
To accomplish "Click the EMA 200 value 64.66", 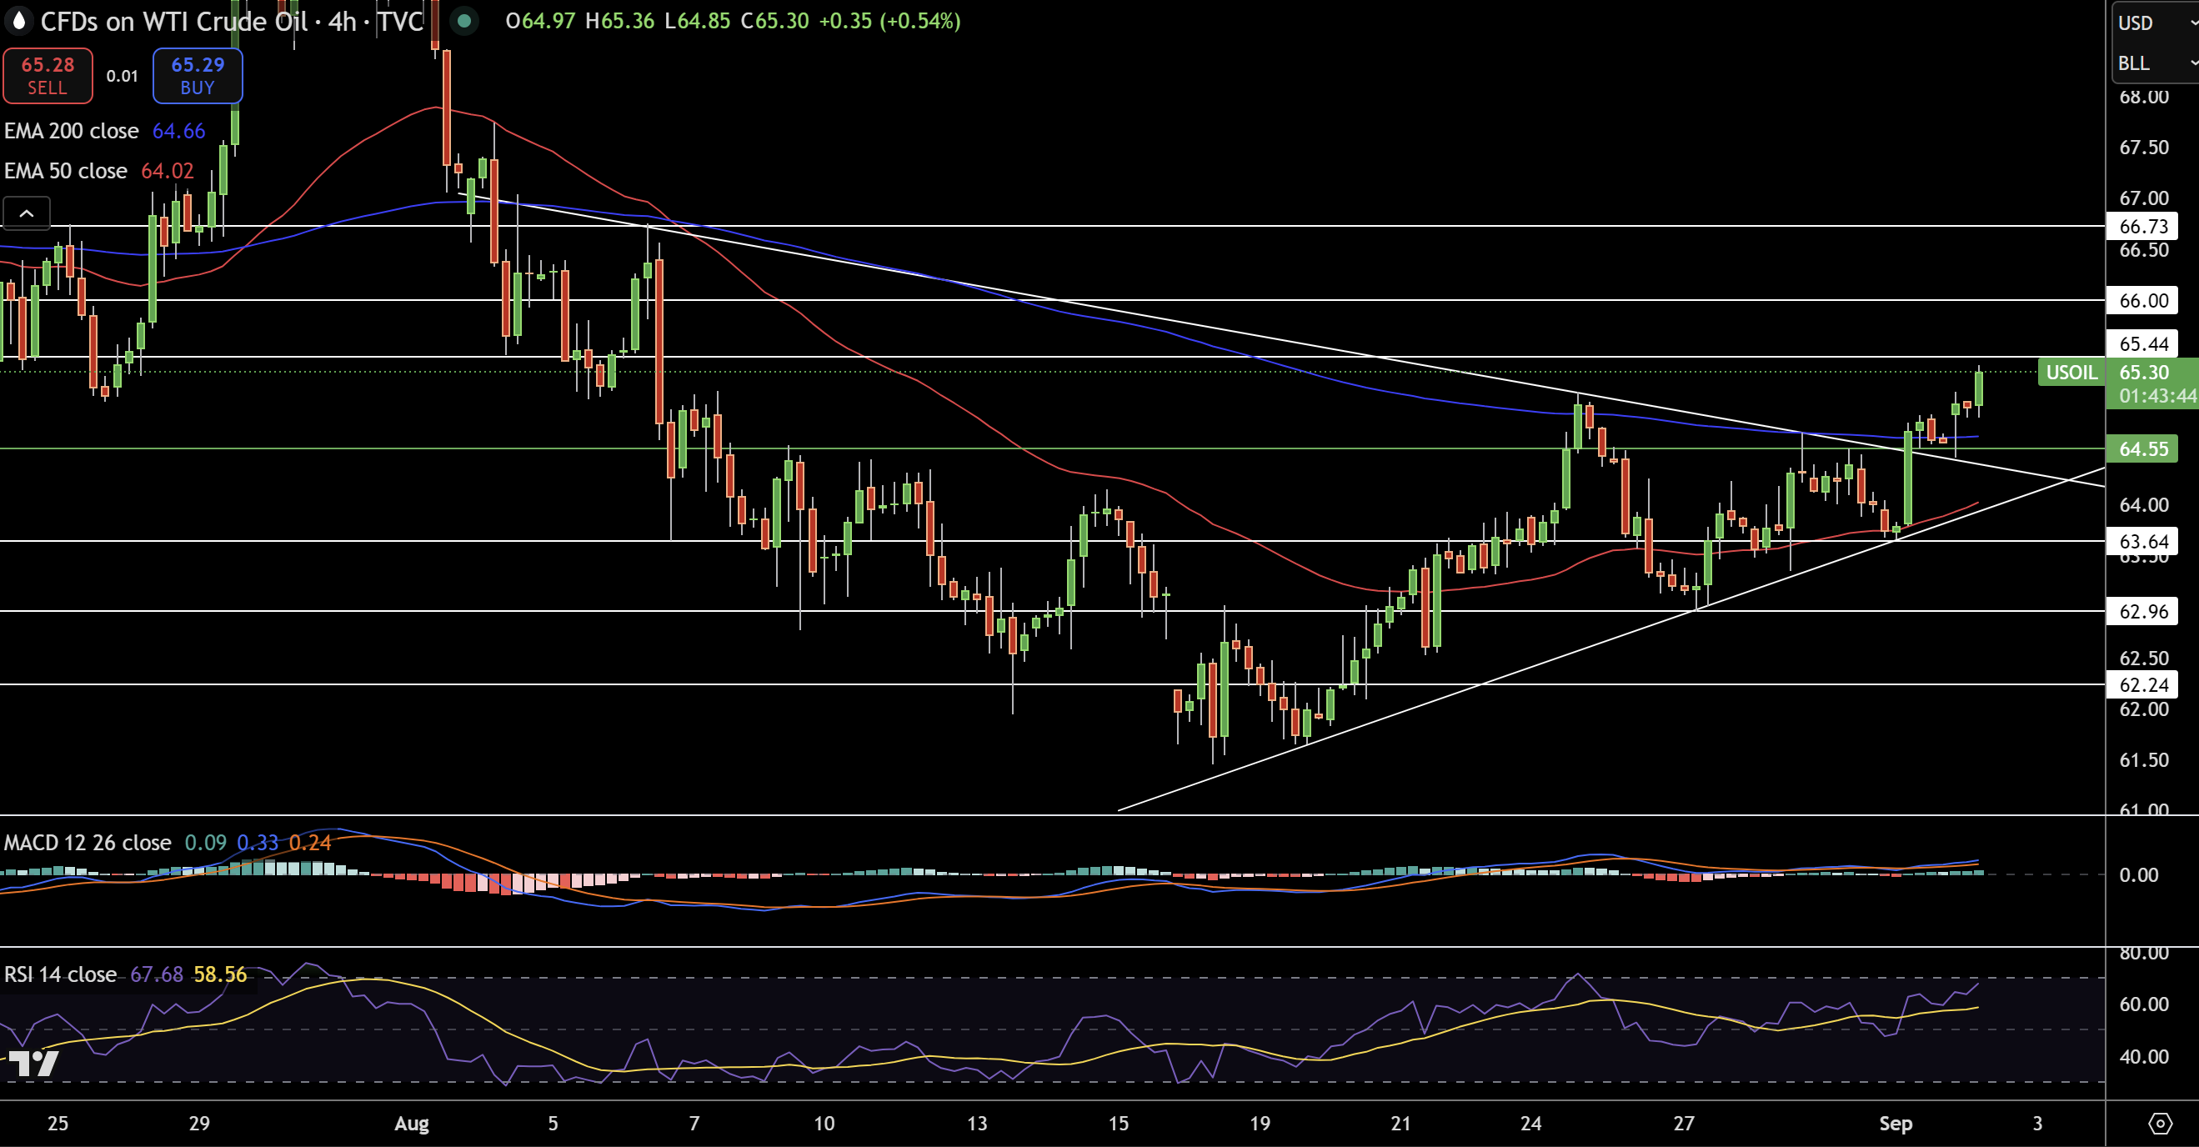I will [x=178, y=131].
